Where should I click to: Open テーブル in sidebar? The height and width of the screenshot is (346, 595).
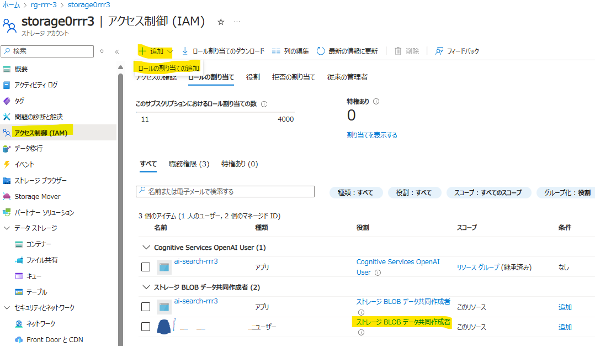(x=36, y=292)
